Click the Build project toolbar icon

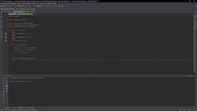click(x=35, y=6)
